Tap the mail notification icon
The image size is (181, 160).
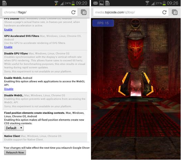(x=95, y=3)
